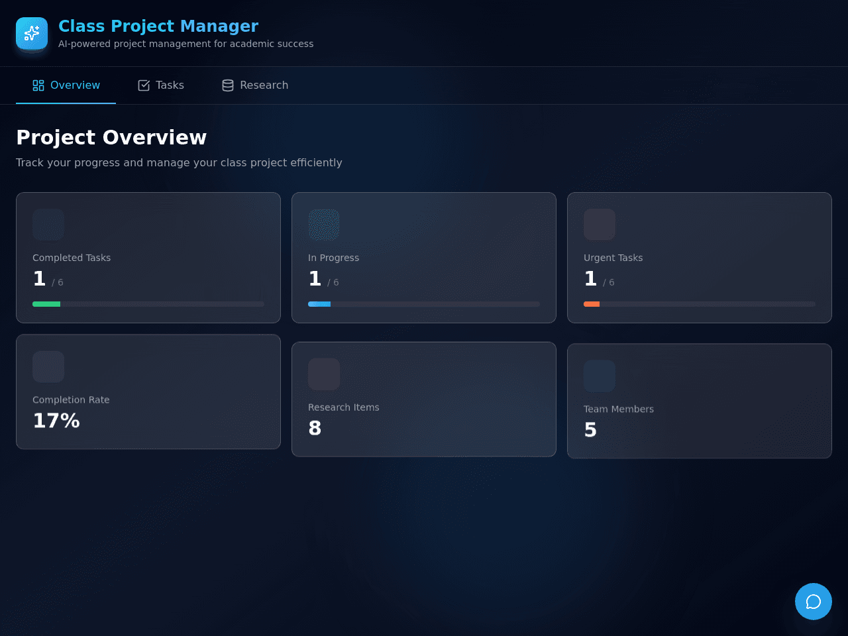Click the Urgent Tasks card icon

tap(600, 225)
